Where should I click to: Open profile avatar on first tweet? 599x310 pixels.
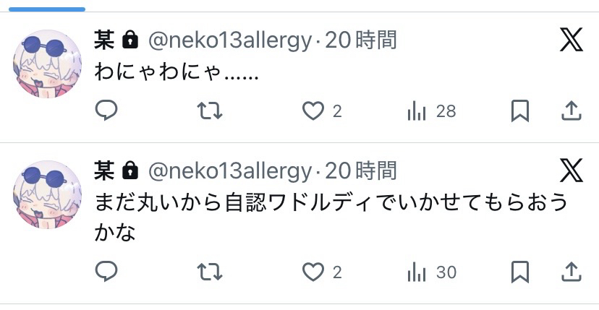click(x=47, y=64)
